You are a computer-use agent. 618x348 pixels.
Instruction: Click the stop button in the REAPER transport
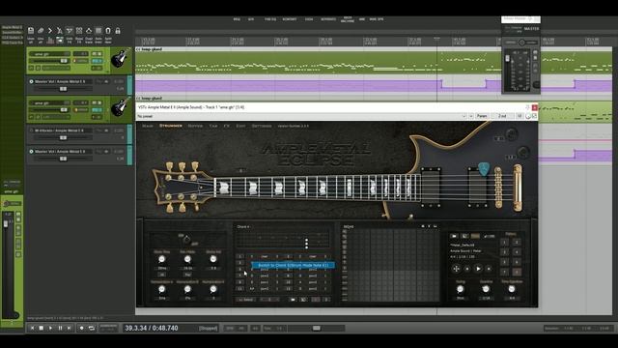[x=41, y=328]
